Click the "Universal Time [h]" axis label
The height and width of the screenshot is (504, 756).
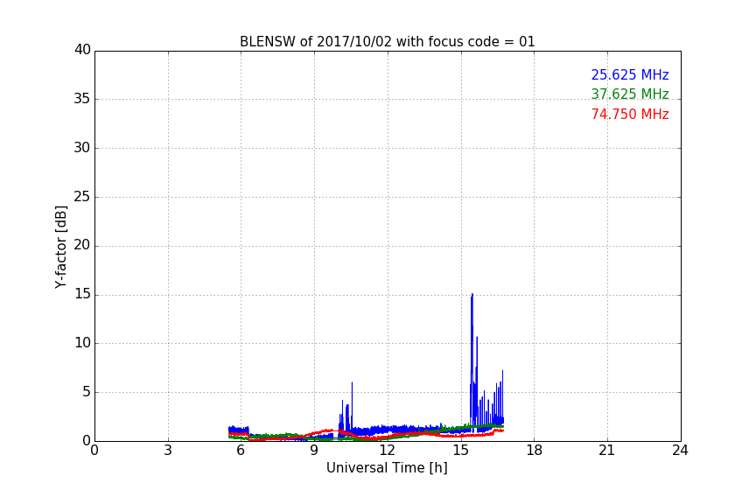pos(387,468)
